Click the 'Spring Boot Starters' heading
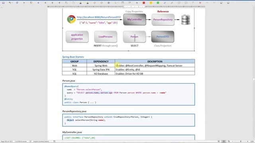The height and width of the screenshot is (143, 255). 73,57
